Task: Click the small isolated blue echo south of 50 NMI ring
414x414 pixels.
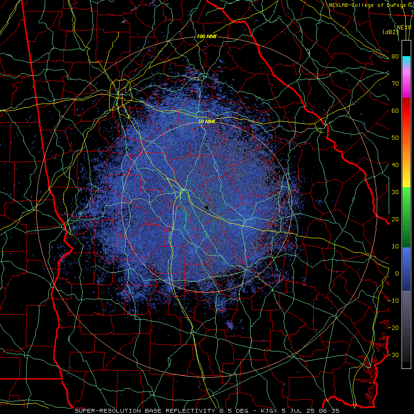Action: pos(230,325)
